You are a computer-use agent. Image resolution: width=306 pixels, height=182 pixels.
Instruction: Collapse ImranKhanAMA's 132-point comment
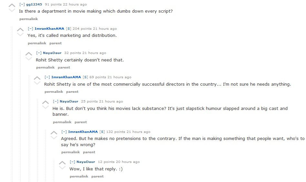pyautogui.click(x=64, y=132)
